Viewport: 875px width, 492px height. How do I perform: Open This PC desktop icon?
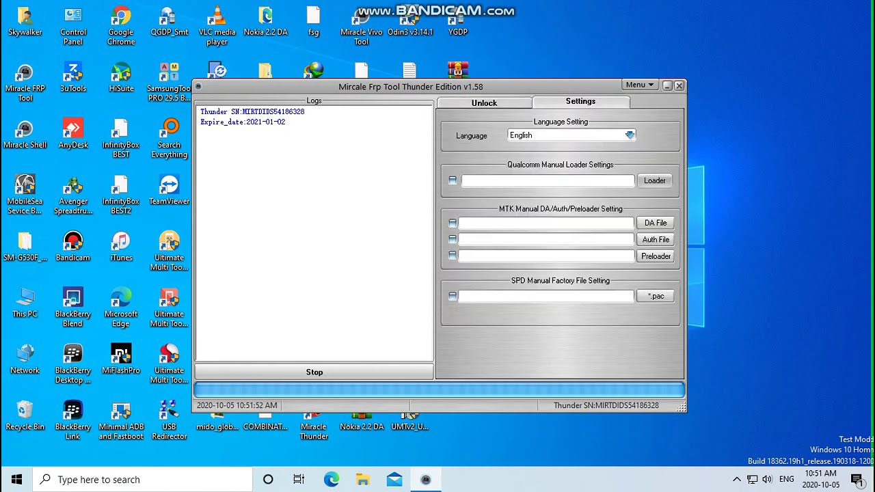(x=25, y=303)
